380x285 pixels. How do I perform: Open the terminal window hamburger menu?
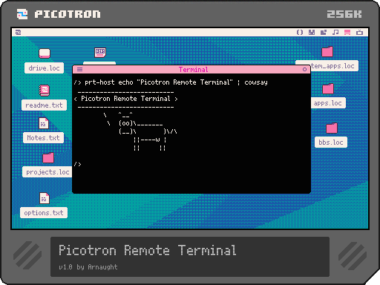[79, 70]
